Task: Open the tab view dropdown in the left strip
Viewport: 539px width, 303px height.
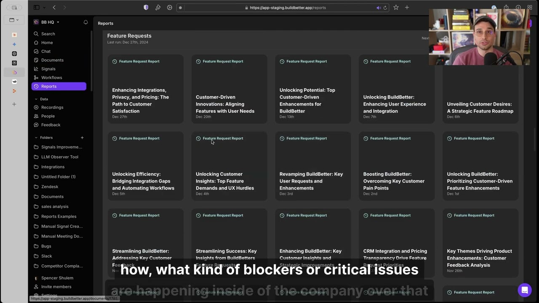Action: point(14,20)
